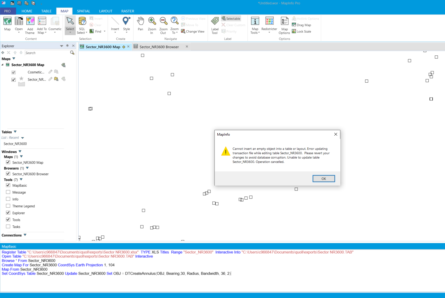Click the Add Theme ribbon icon
Viewport: 445px width, 298px height.
tap(30, 21)
